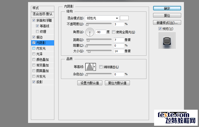Click 设置为默认值 button
The width and height of the screenshot is (199, 127).
(90, 83)
